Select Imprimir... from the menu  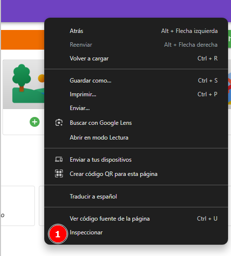point(136,94)
